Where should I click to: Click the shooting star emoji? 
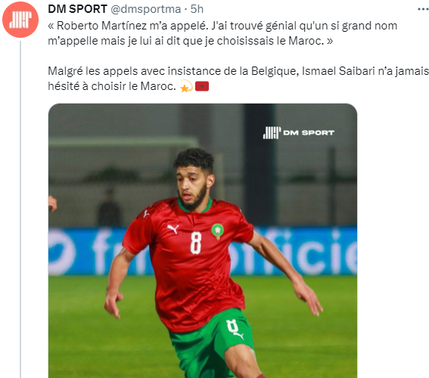coord(187,86)
